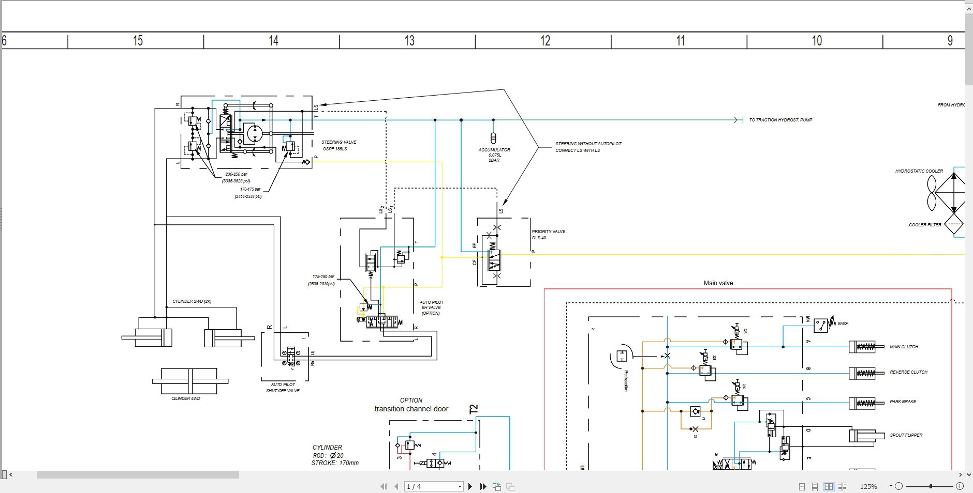Zoom out with the minus icon
Viewport: 973px width, 493px height.
pyautogui.click(x=899, y=486)
